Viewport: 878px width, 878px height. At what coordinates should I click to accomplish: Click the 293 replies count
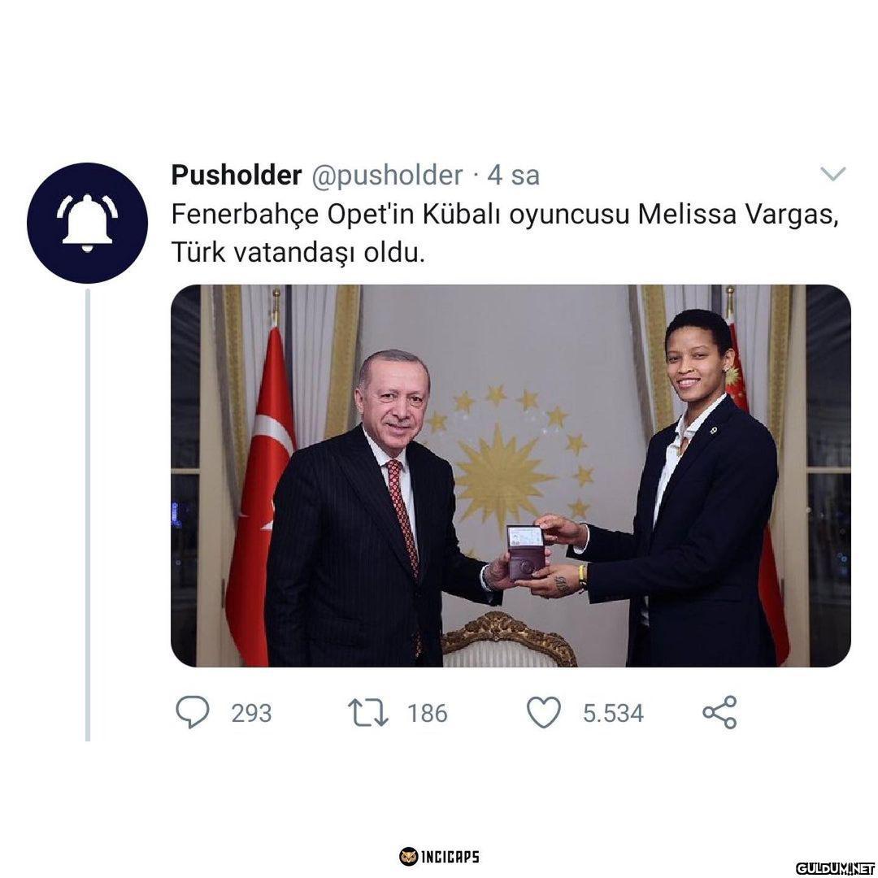[251, 714]
